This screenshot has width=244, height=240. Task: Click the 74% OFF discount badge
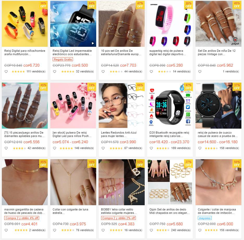92,87
